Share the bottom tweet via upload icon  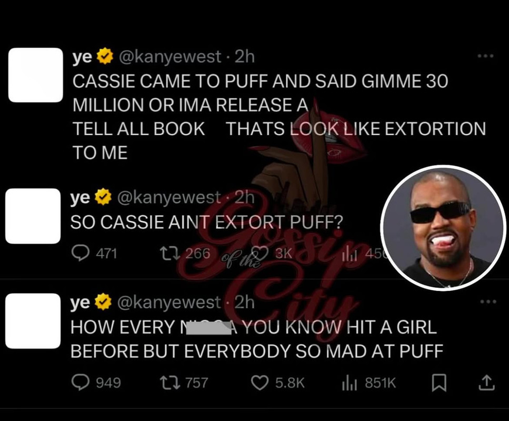click(x=486, y=383)
